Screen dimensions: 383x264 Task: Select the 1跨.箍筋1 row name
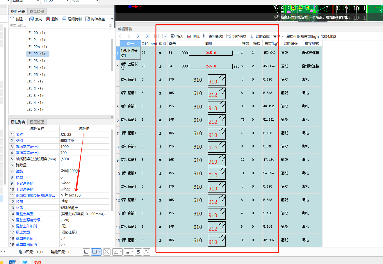tap(130, 80)
